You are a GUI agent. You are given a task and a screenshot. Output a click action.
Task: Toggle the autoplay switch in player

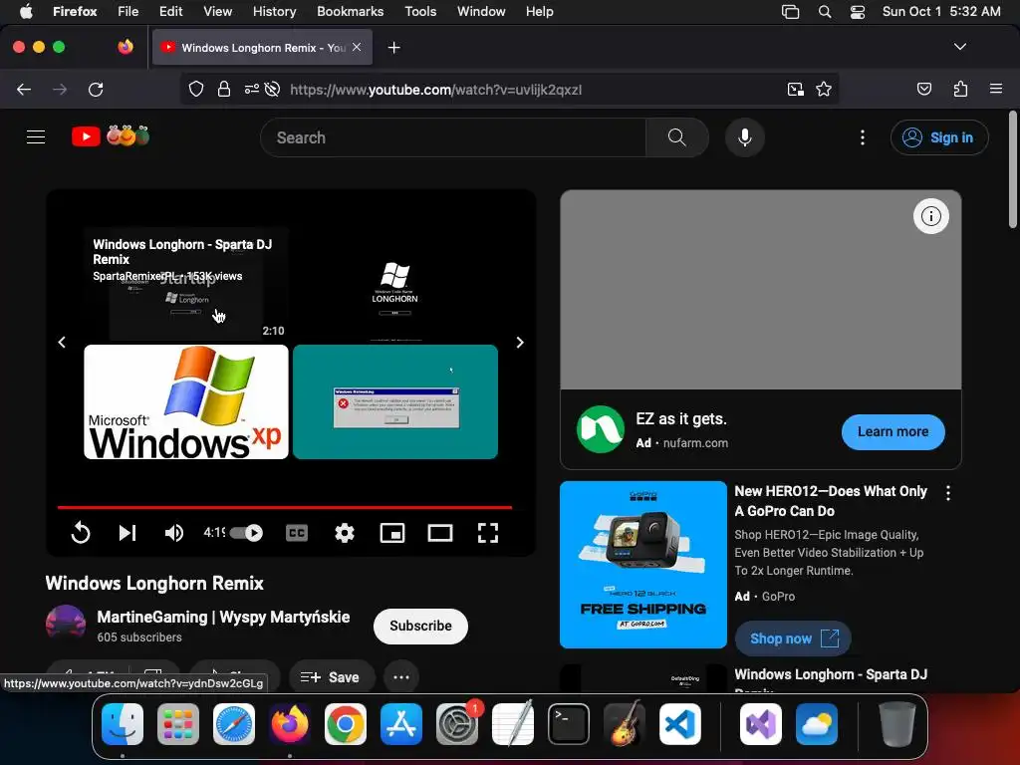pyautogui.click(x=247, y=534)
